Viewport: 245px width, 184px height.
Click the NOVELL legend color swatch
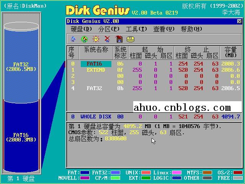[85, 178]
